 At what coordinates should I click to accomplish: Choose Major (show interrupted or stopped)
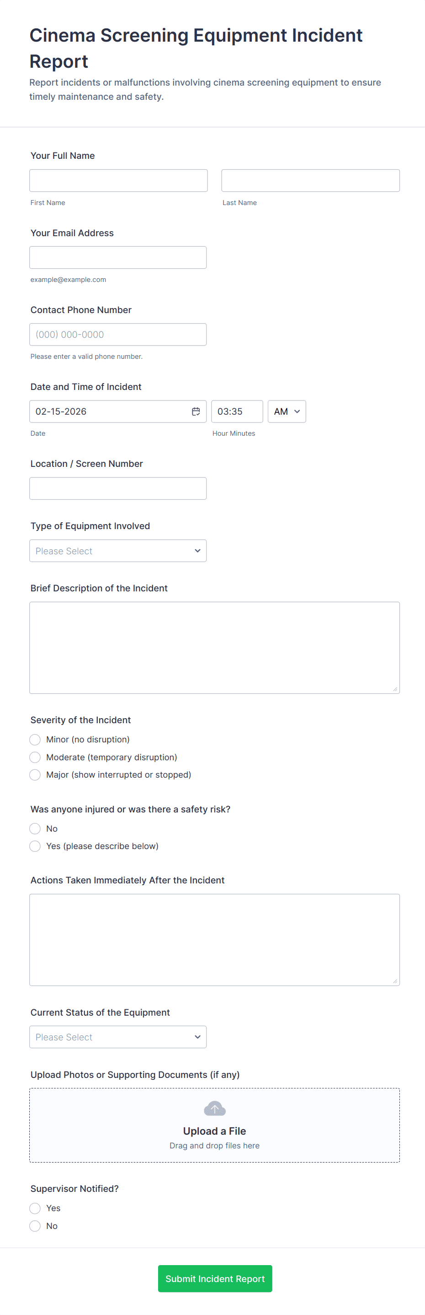click(x=35, y=775)
